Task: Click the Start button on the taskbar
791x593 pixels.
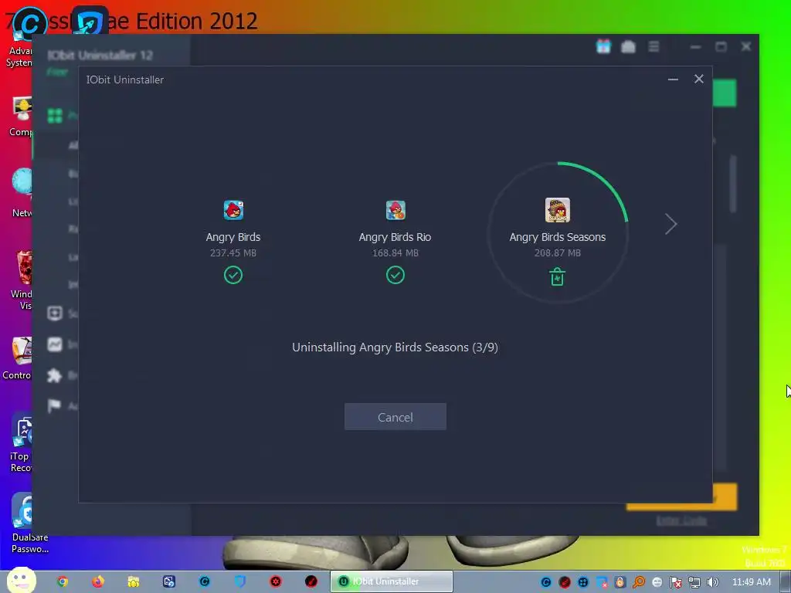Action: coord(21,581)
